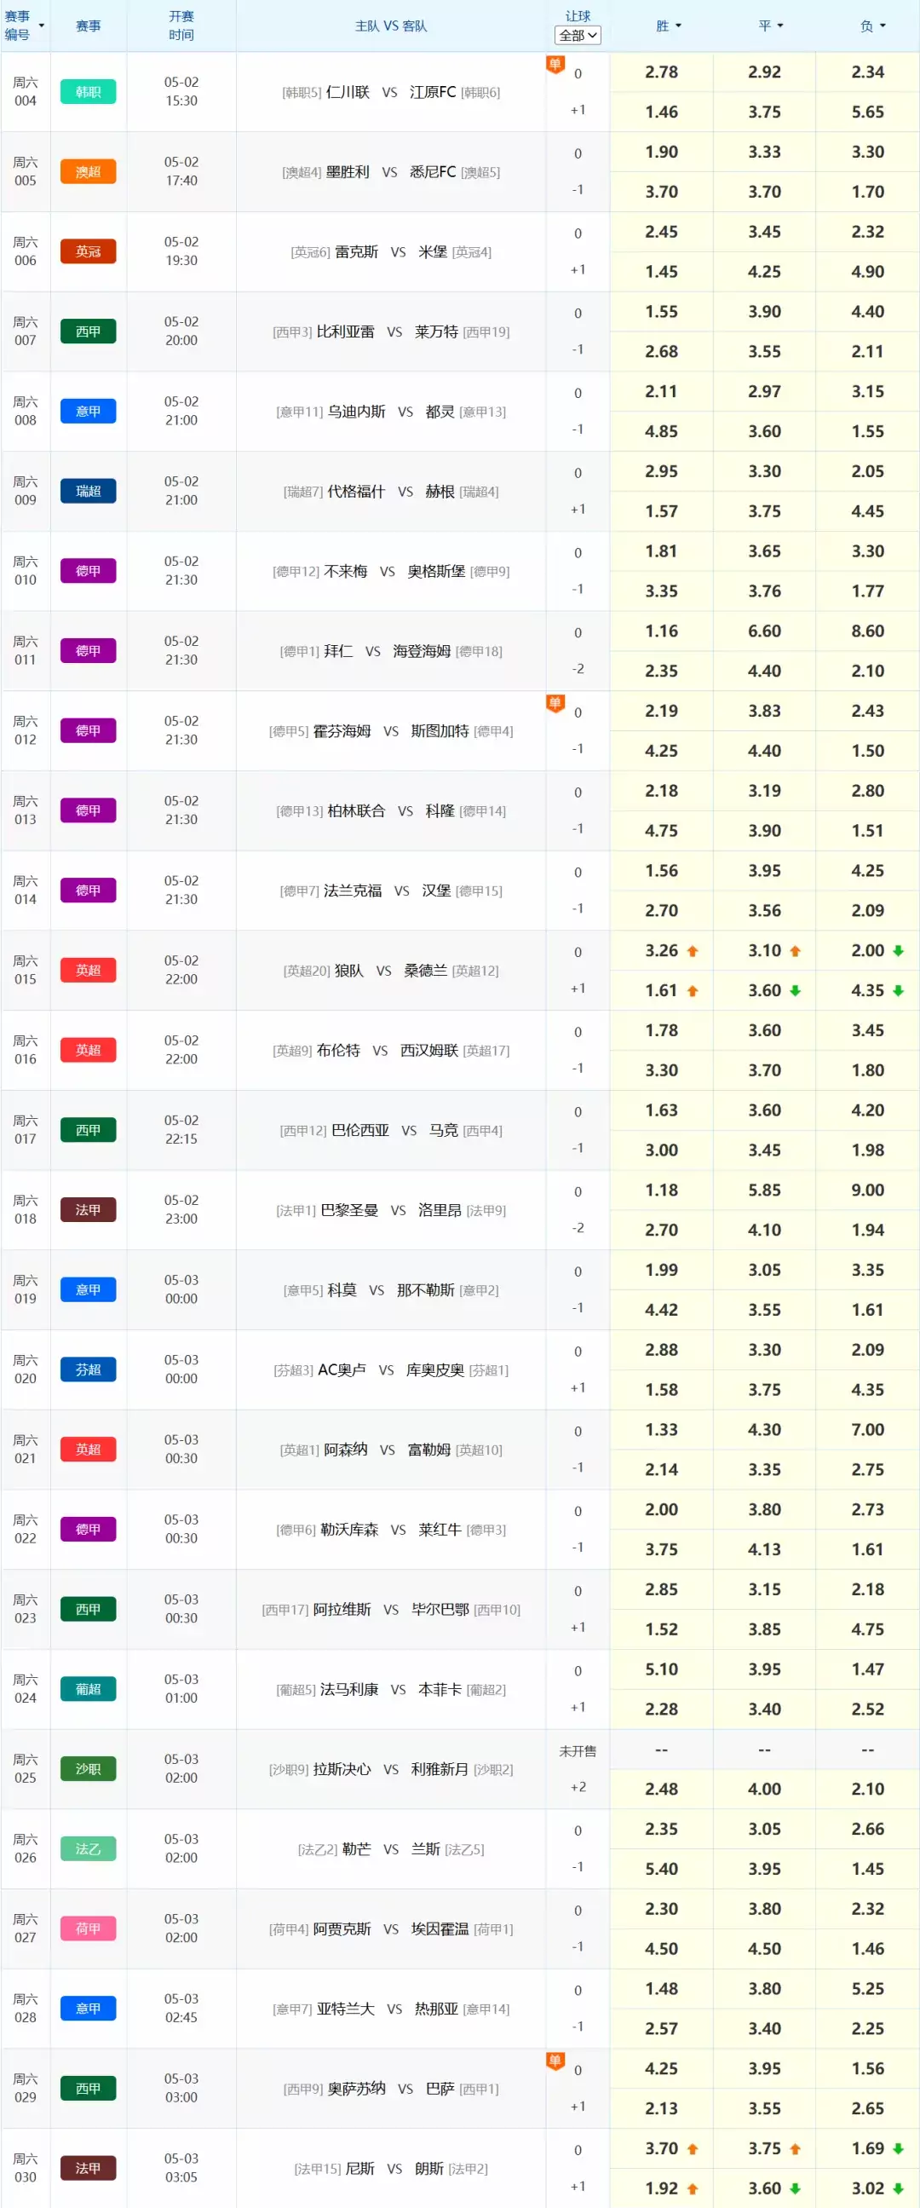
Task: Click the 芬超 league tag
Action: [x=89, y=1369]
